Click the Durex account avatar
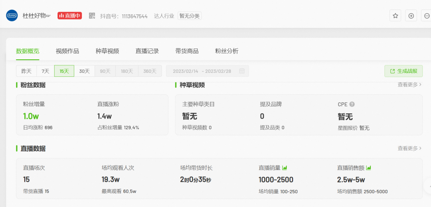The image size is (431, 207). pyautogui.click(x=12, y=16)
